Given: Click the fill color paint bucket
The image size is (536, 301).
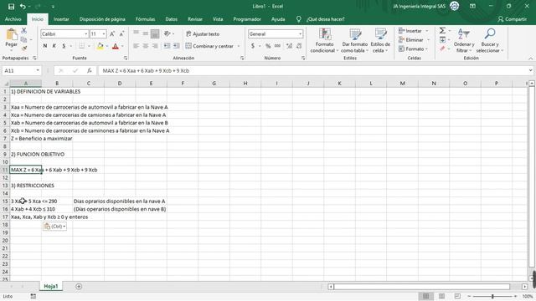Looking at the screenshot, I should 100,46.
